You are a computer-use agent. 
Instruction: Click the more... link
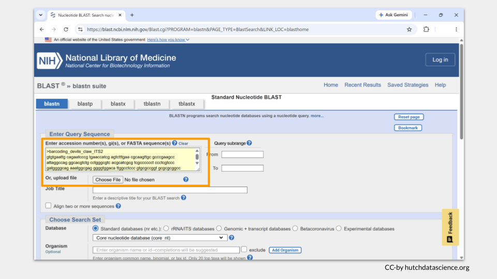[317, 116]
